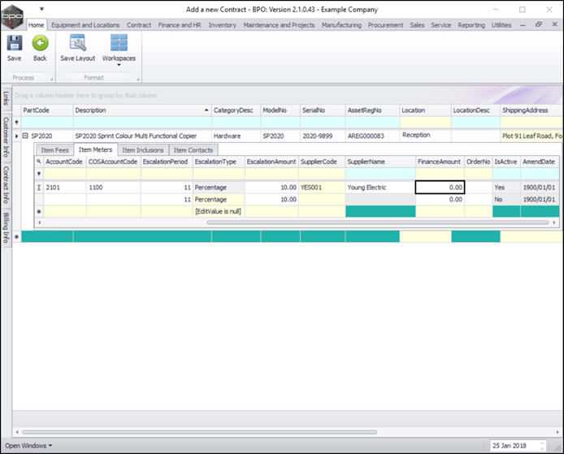Click the green Back arrow icon

click(x=40, y=45)
